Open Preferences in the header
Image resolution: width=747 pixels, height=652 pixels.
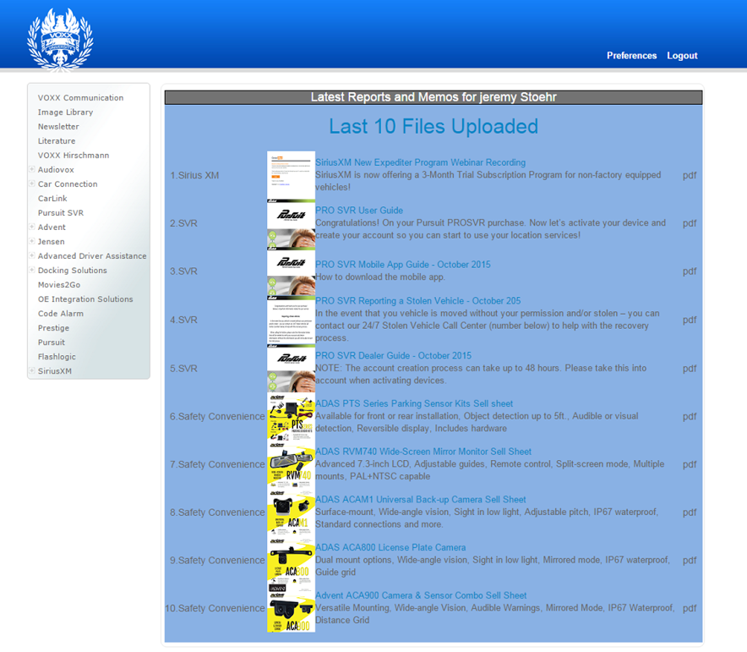click(631, 56)
